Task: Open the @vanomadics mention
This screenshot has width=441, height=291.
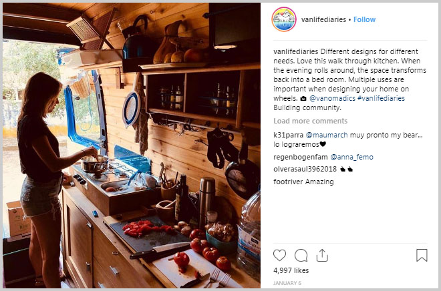Action: tap(332, 98)
